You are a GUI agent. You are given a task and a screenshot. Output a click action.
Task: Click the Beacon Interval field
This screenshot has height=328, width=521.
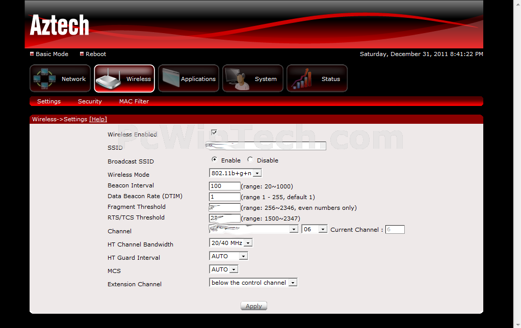coord(225,186)
